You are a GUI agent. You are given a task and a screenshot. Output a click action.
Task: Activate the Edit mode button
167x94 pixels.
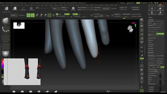pos(28,15)
